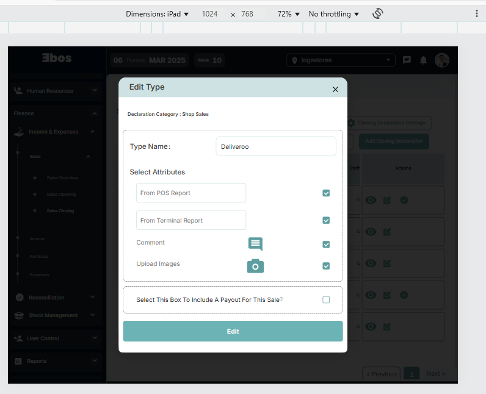Uncheck the From POS Report checkbox
The image size is (486, 394).
[326, 193]
